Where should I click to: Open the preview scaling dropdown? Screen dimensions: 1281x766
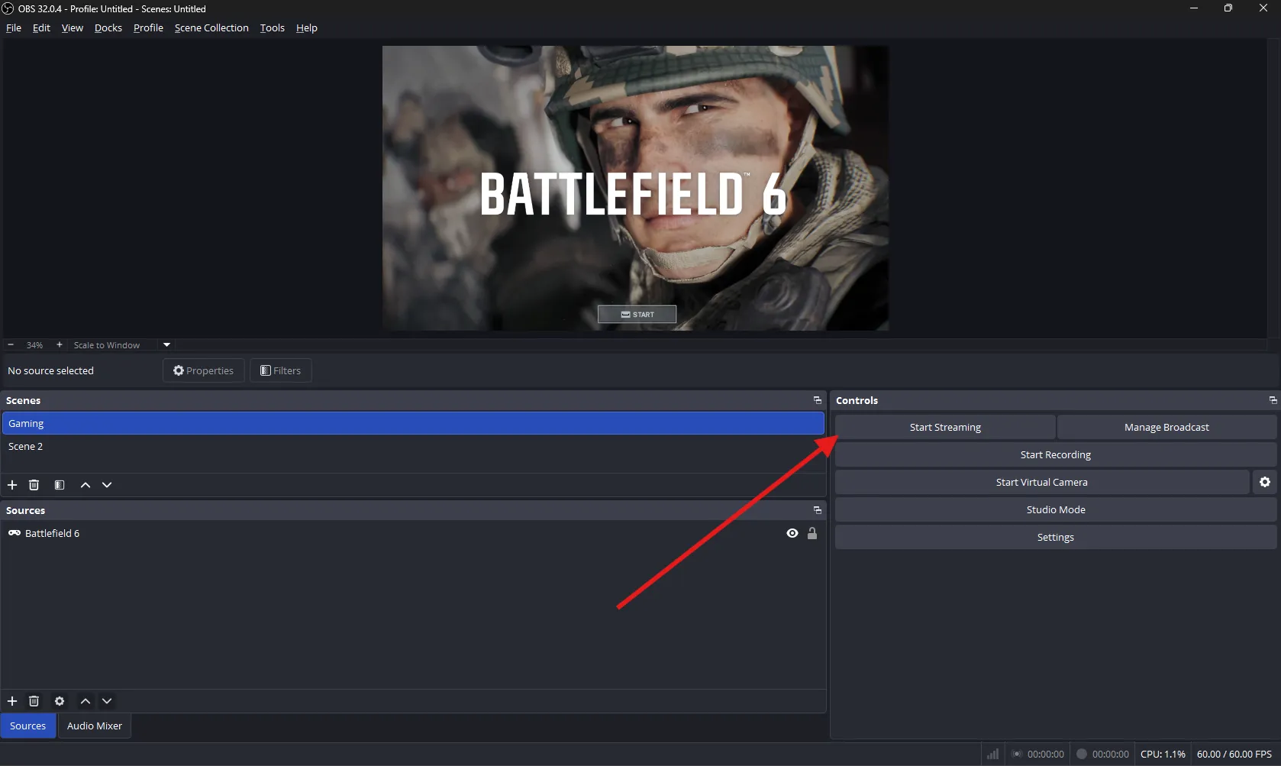click(166, 345)
